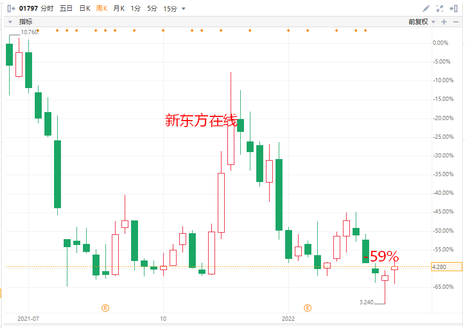The image size is (466, 332).
Task: Click stock code 01797
Action: (28, 9)
